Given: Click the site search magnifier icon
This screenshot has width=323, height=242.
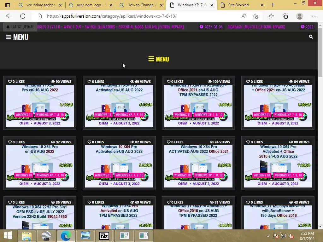Looking at the screenshot, I should click(311, 37).
